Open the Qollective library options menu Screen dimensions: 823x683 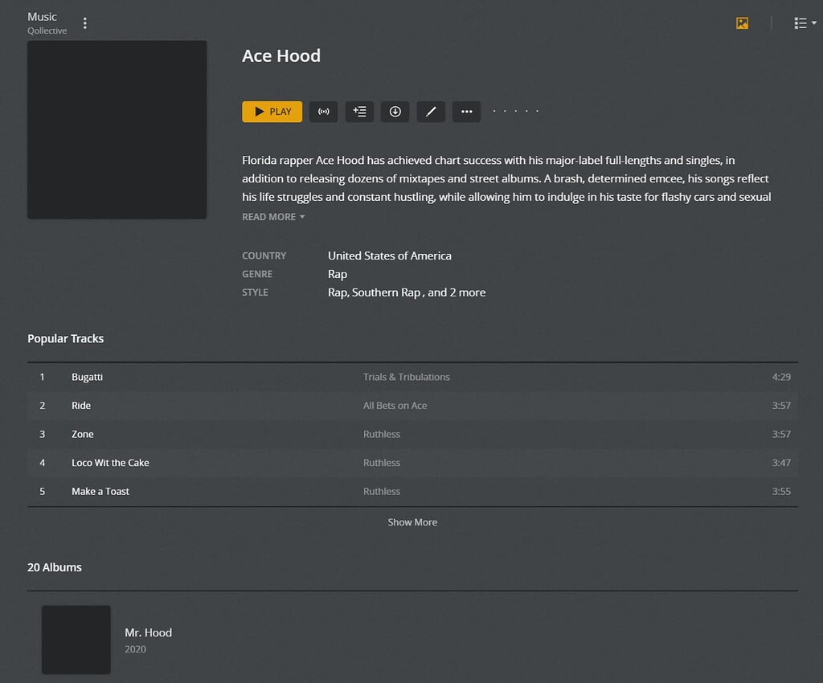pos(85,22)
